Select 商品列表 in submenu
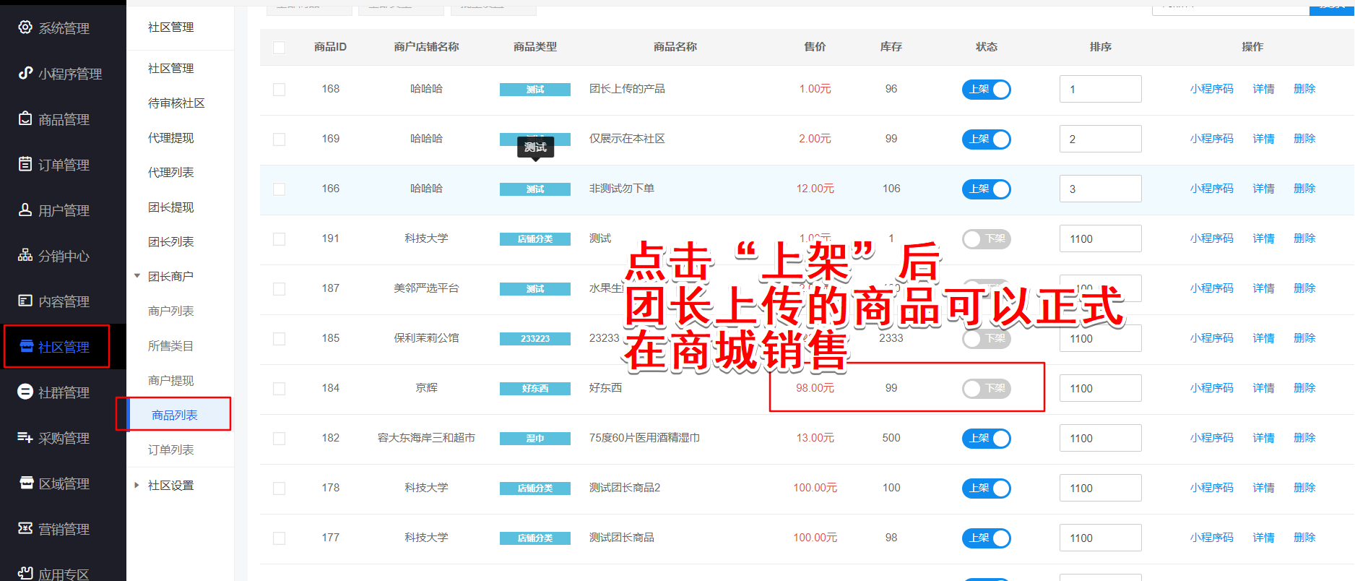The height and width of the screenshot is (581, 1355). point(175,415)
